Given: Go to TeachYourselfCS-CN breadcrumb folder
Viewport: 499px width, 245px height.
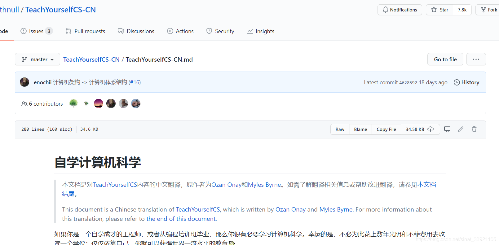Looking at the screenshot, I should 91,59.
